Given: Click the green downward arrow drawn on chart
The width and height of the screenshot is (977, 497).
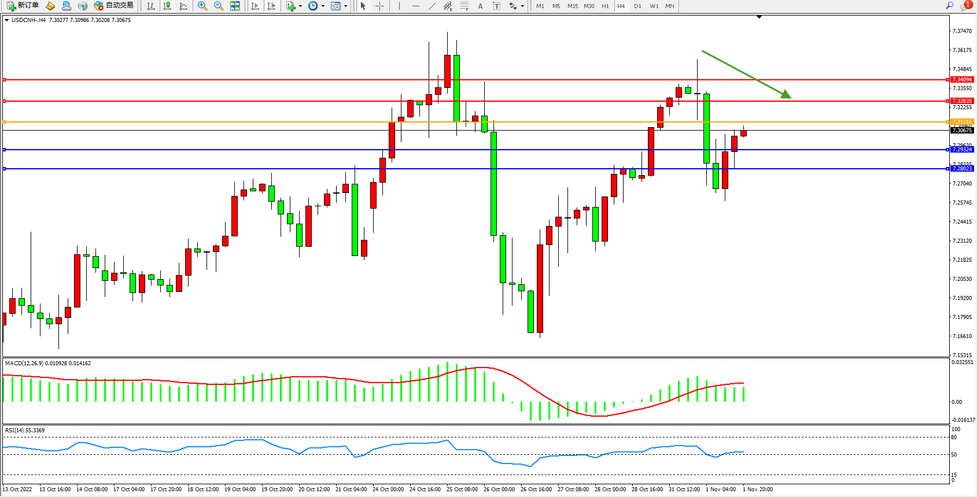Looking at the screenshot, I should click(x=746, y=75).
